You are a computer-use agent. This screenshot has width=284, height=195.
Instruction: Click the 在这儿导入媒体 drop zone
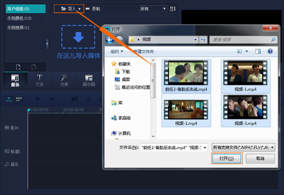pos(78,42)
